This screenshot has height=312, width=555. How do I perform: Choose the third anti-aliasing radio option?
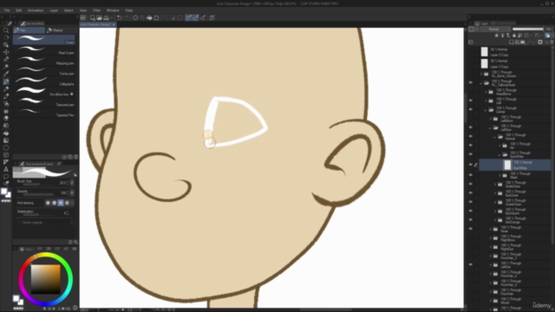[61, 203]
